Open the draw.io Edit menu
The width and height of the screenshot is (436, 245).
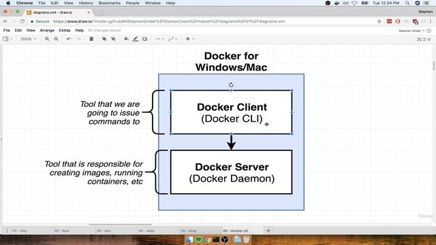point(18,30)
